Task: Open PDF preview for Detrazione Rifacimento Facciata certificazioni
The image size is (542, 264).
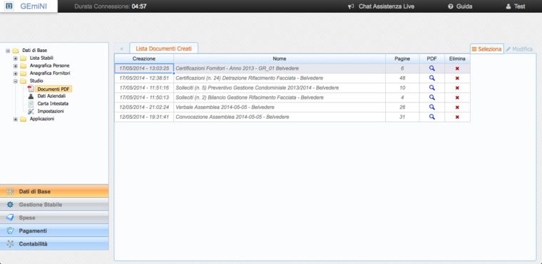Action: 431,78
